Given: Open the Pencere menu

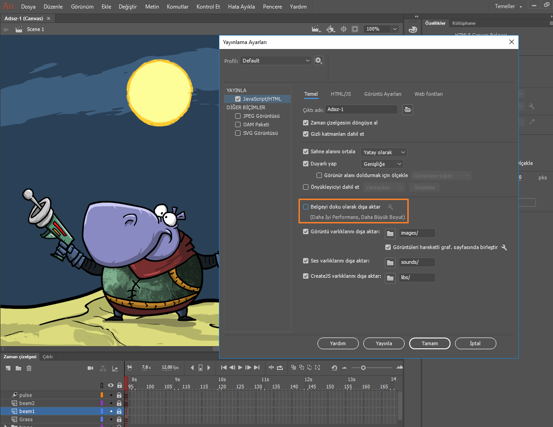Looking at the screenshot, I should point(272,7).
